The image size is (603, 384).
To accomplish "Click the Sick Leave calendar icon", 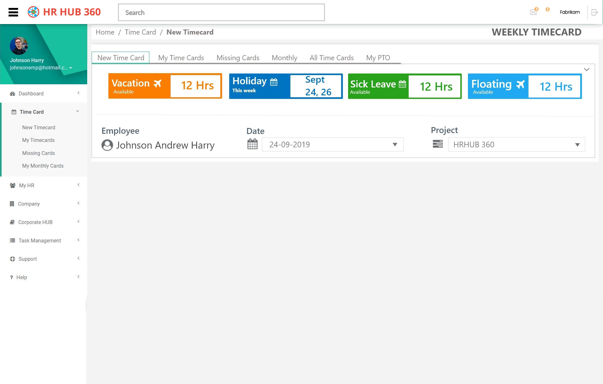I will [402, 84].
